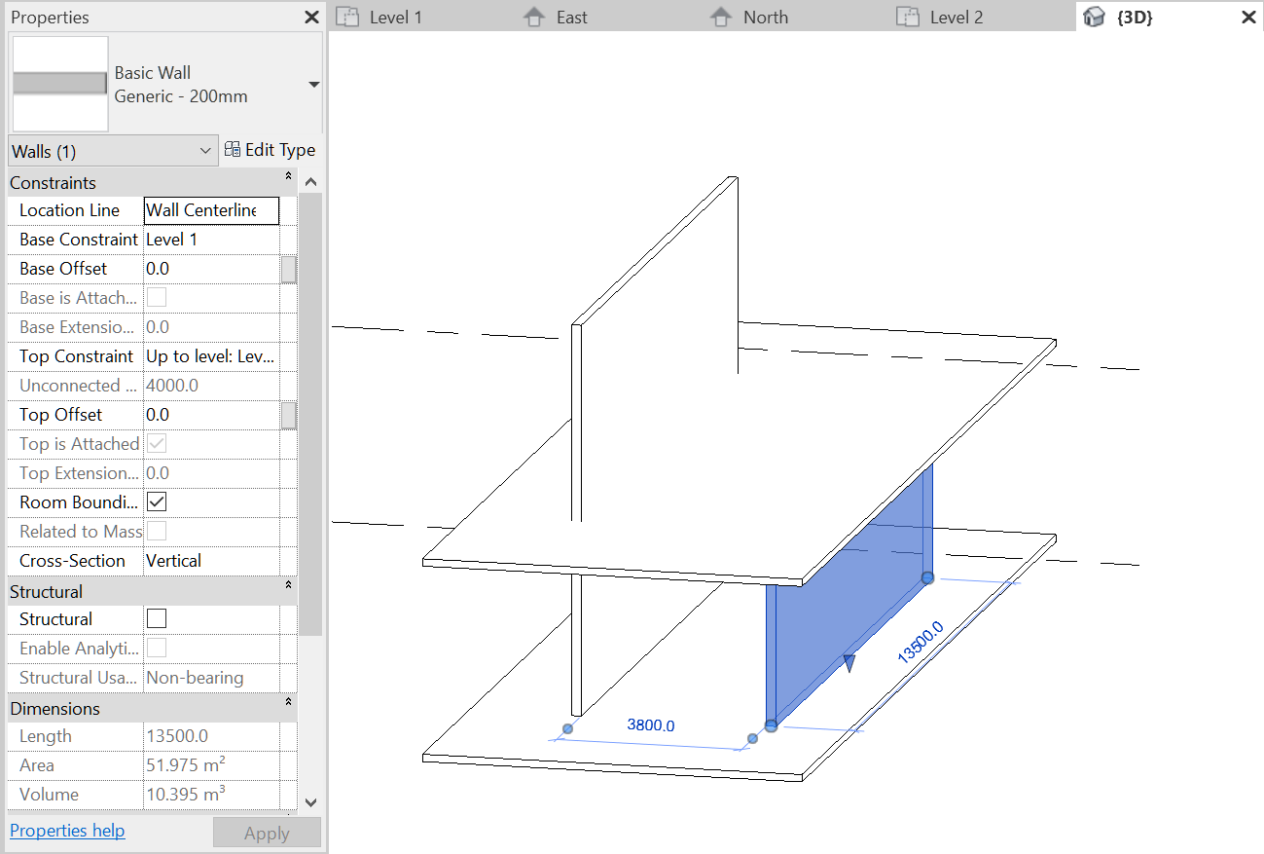Enable the Structural checkbox
1264x854 pixels.
point(156,619)
